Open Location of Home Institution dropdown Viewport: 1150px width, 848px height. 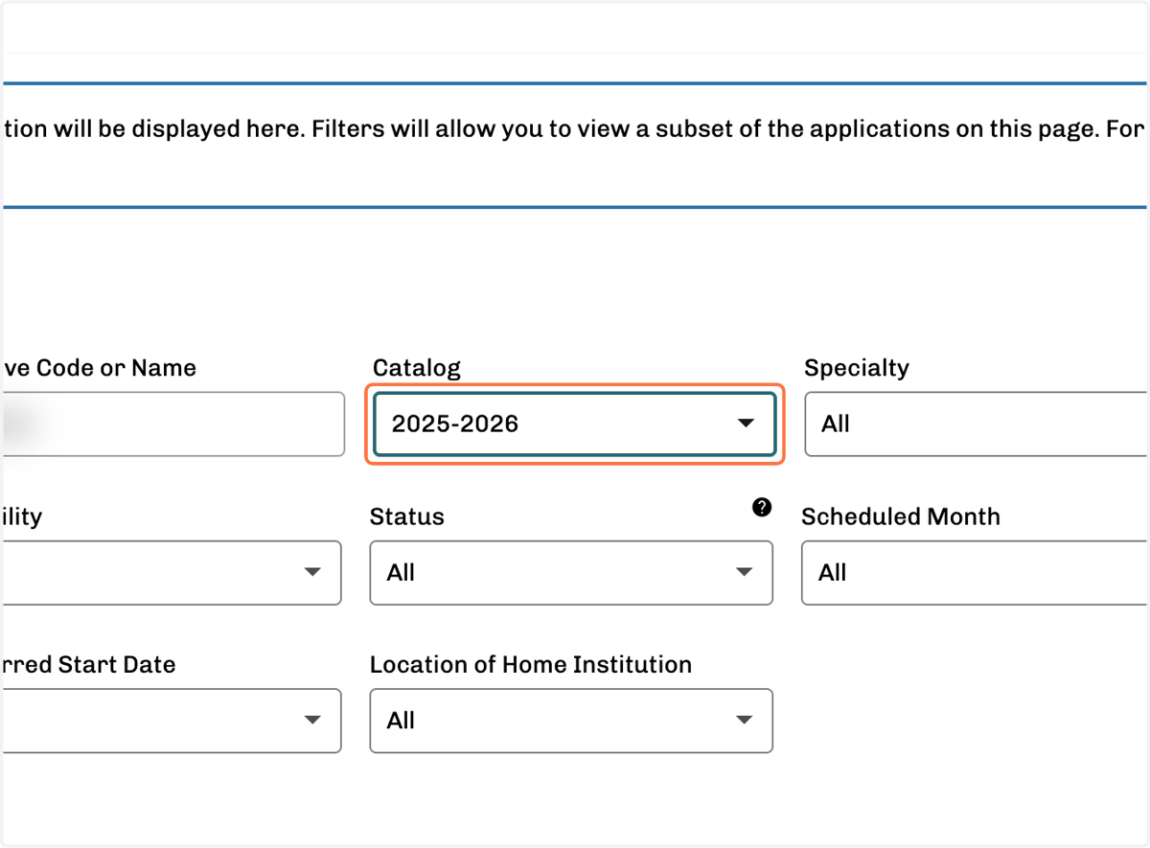(571, 720)
